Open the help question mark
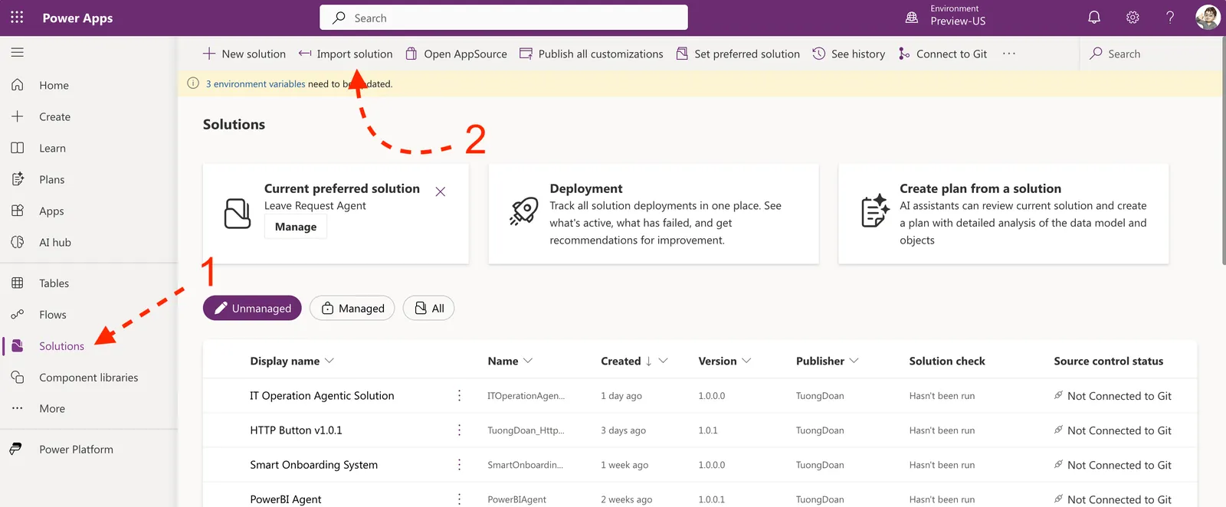 click(x=1170, y=18)
